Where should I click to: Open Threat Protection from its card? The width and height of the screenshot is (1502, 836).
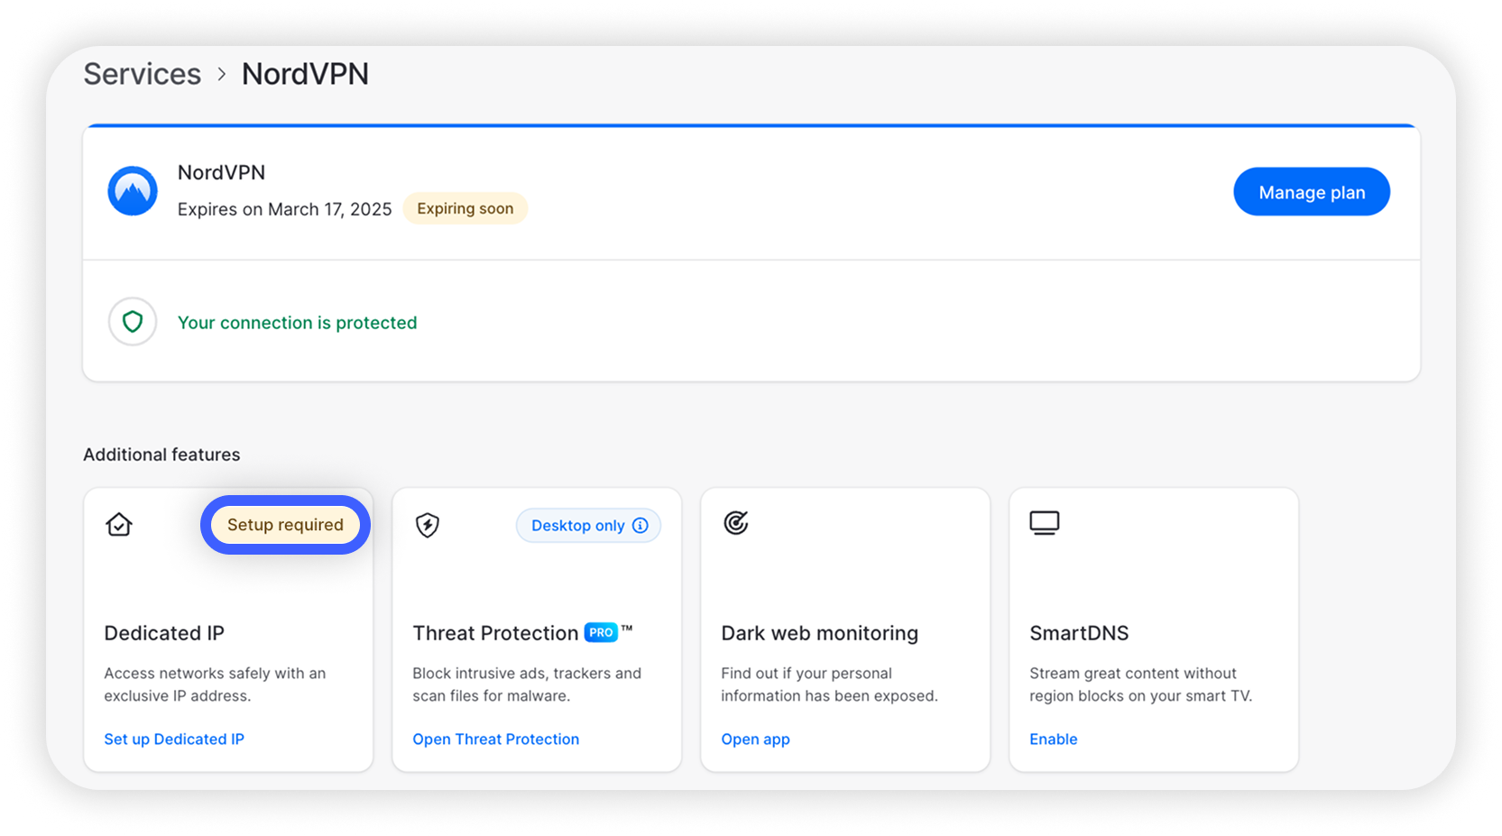click(495, 739)
